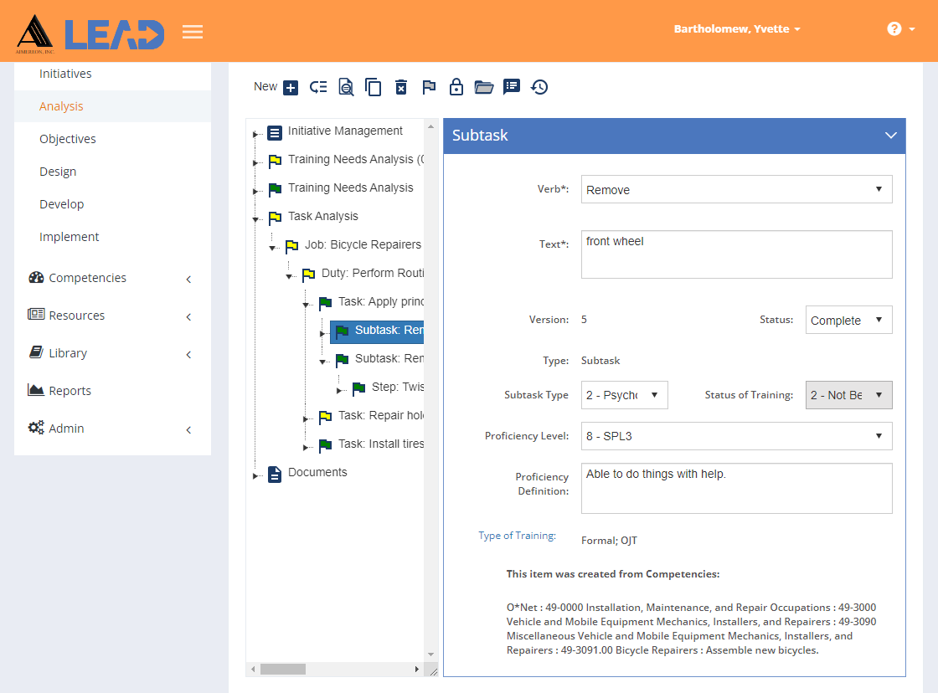Open the Verb dropdown showing Remove
The width and height of the screenshot is (938, 693).
[x=736, y=189]
